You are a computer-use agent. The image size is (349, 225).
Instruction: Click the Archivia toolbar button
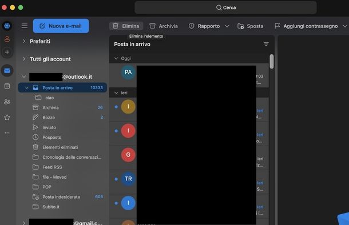164,26
